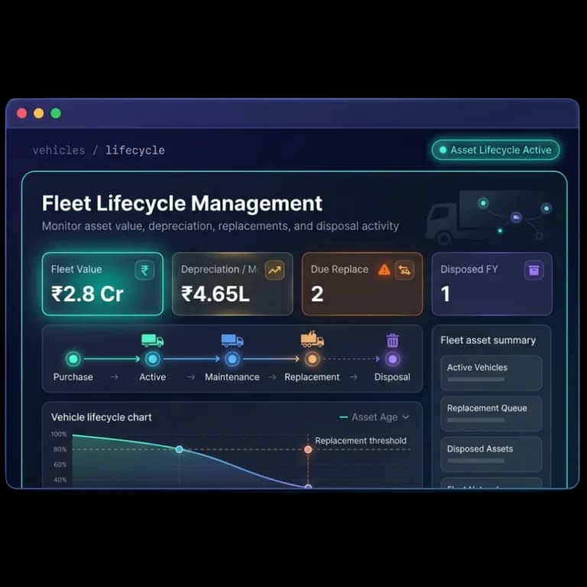Click the blue data point on lifecycle curve

(180, 449)
